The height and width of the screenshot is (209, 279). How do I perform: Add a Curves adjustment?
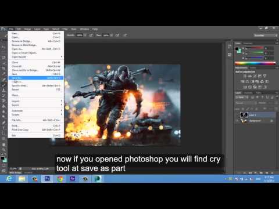click(x=255, y=76)
